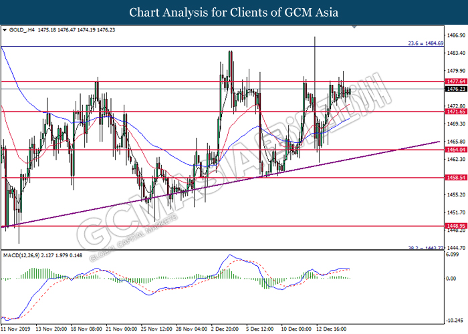
Task: Click the MACD 0.00 axis value
Action: click(451, 278)
